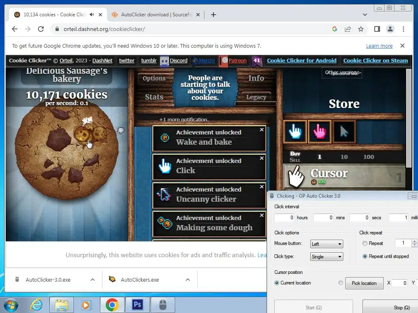This screenshot has width=418, height=313.
Task: Launch Internet Explorer from taskbar
Action: pos(36,305)
